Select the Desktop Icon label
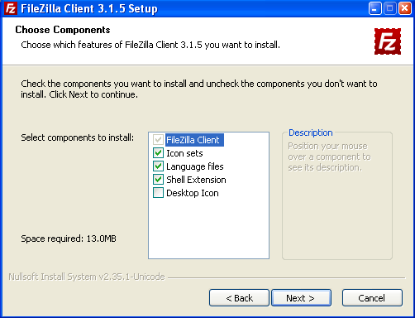The width and height of the screenshot is (415, 318). tap(193, 193)
